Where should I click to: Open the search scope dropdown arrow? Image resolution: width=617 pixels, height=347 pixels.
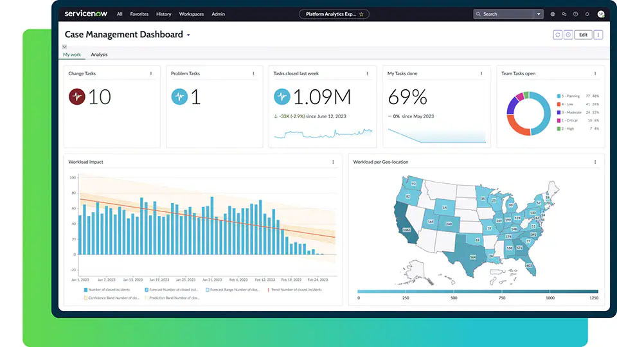(539, 14)
